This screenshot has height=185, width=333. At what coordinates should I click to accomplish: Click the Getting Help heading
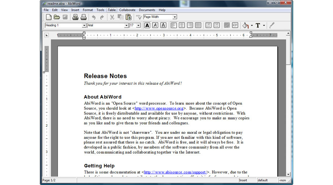(99, 166)
